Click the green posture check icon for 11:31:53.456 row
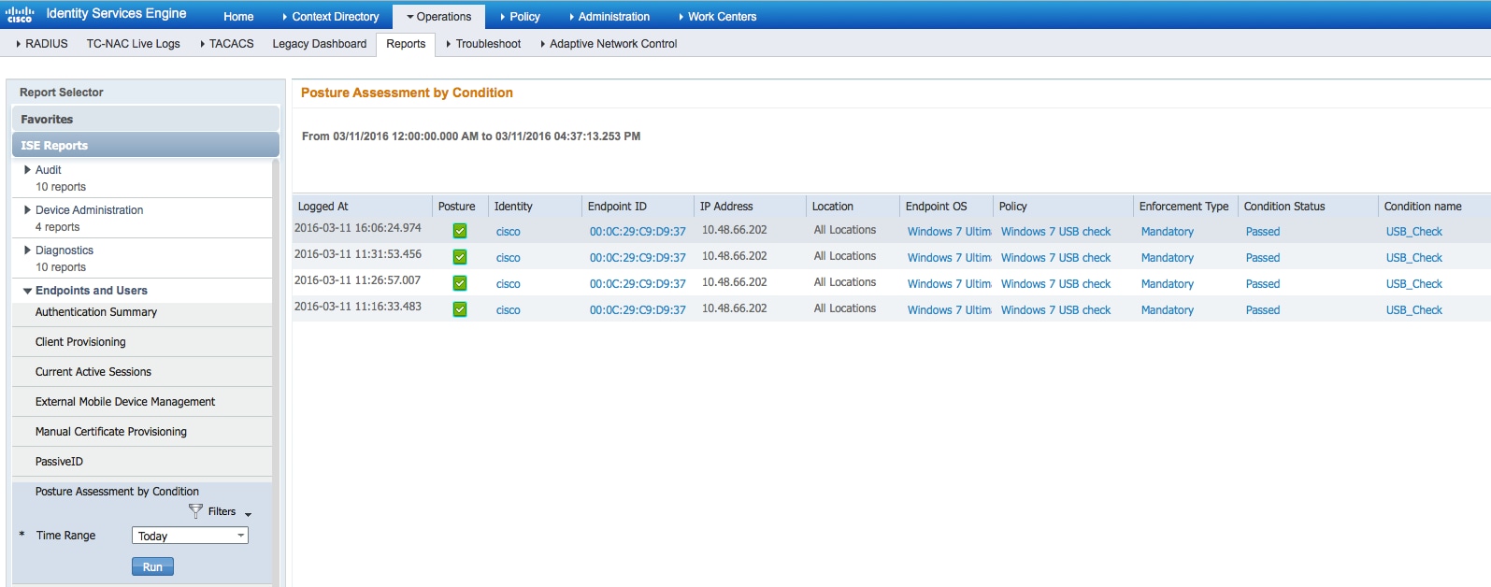The width and height of the screenshot is (1491, 587). (x=460, y=257)
